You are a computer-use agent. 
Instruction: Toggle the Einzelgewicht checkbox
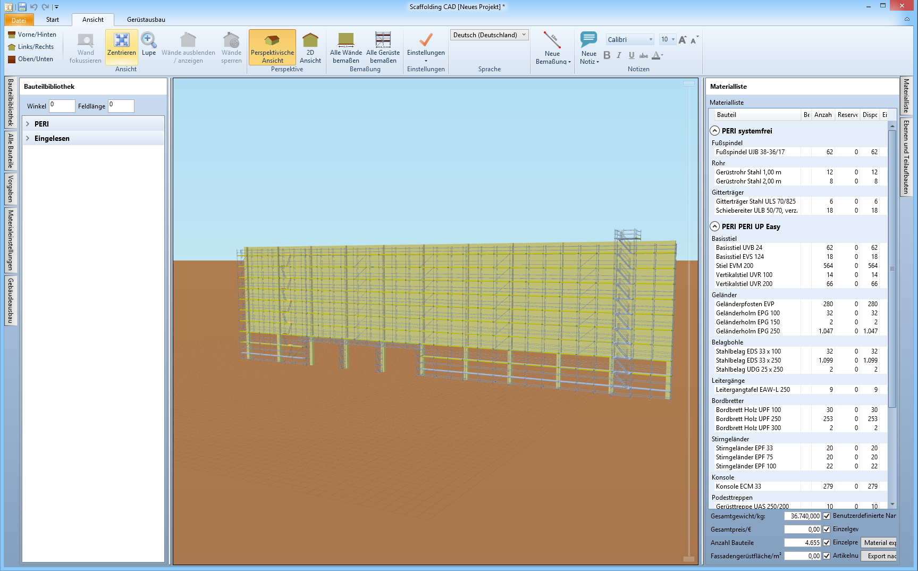[827, 529]
